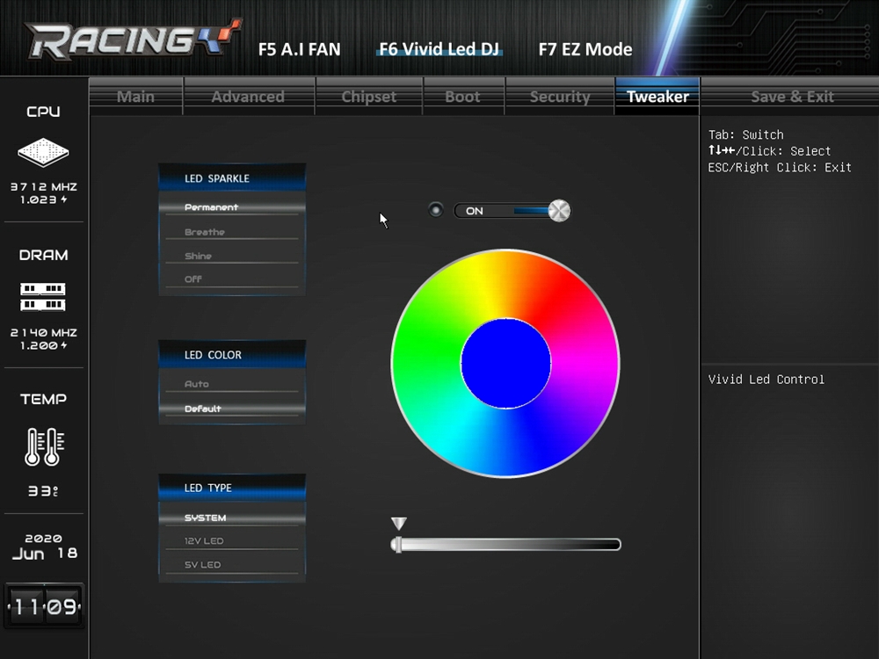
Task: Toggle the ON switch knob
Action: click(x=559, y=211)
